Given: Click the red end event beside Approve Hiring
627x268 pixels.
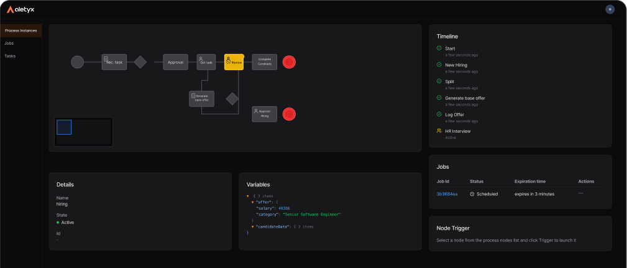Looking at the screenshot, I should 289,114.
